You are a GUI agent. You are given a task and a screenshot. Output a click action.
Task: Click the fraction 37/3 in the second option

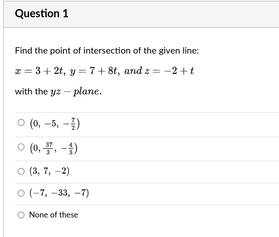click(49, 148)
